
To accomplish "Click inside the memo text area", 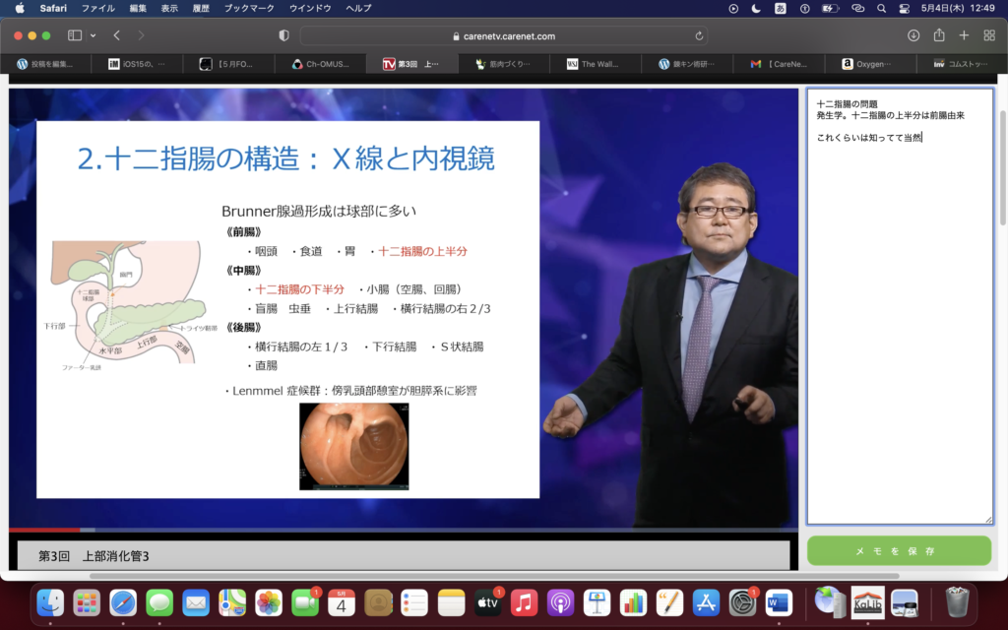I will coord(899,325).
